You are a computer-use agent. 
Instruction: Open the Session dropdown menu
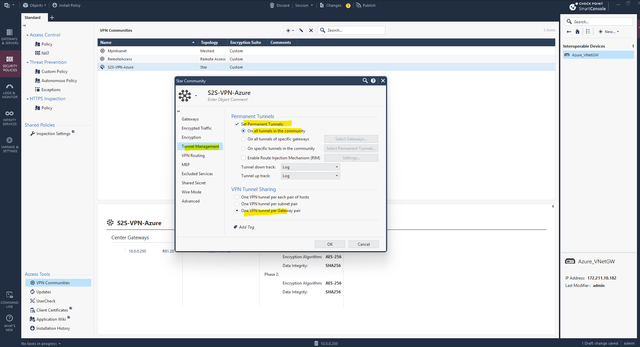[x=304, y=5]
